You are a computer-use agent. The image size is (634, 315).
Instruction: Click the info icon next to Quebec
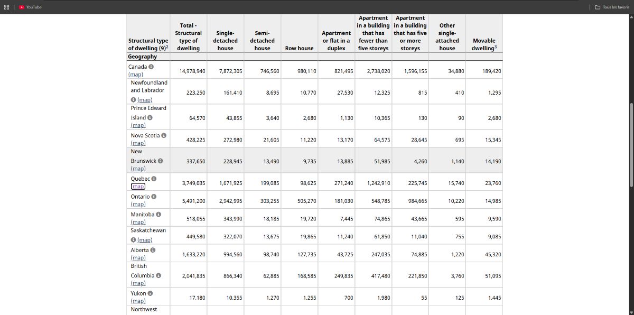pos(154,179)
